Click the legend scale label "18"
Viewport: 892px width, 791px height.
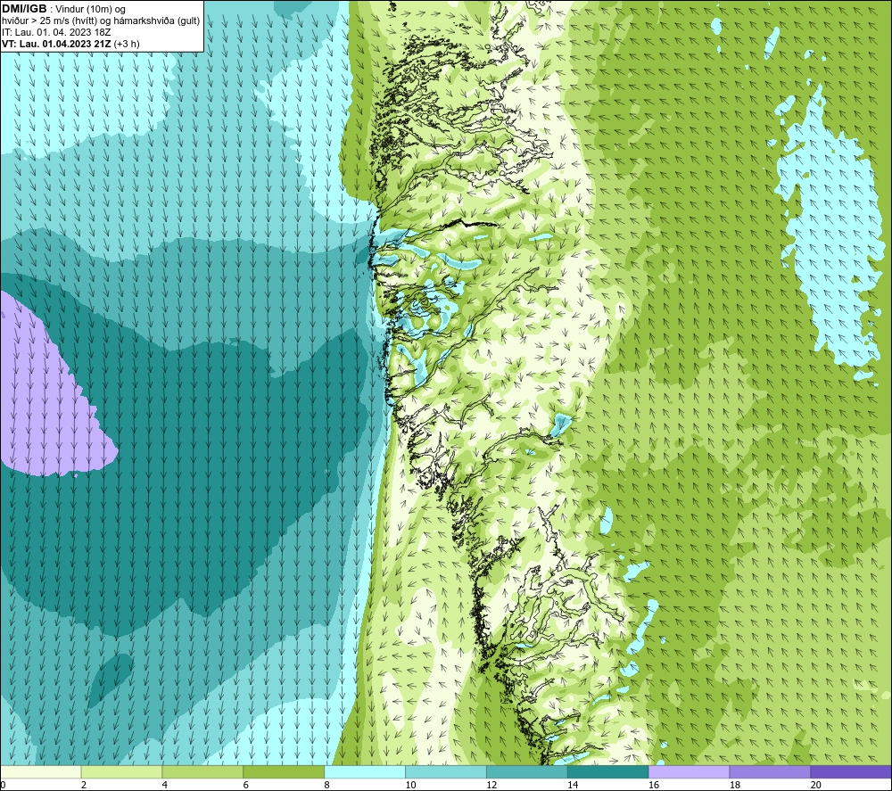[x=734, y=785]
